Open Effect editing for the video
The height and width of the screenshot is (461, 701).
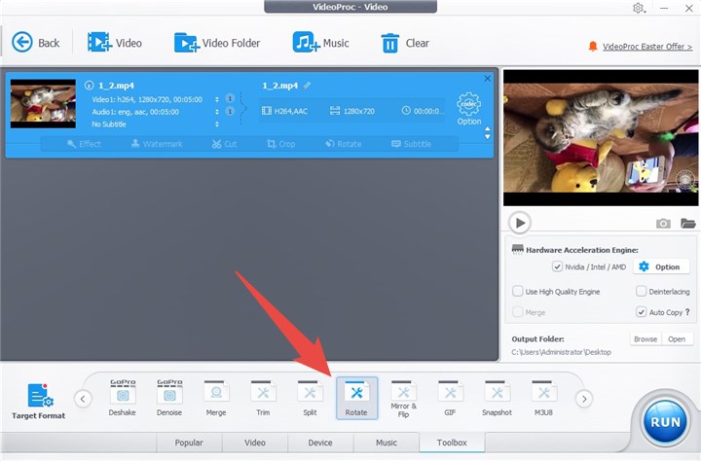[84, 144]
